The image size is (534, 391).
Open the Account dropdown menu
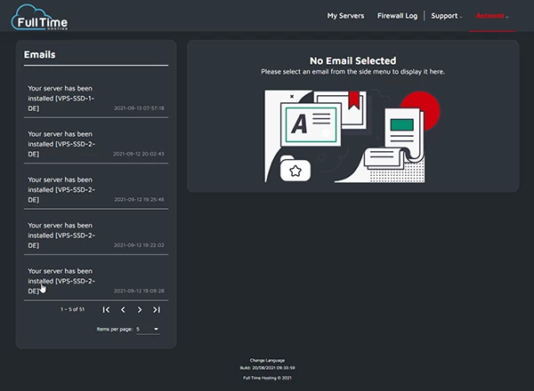click(x=492, y=16)
